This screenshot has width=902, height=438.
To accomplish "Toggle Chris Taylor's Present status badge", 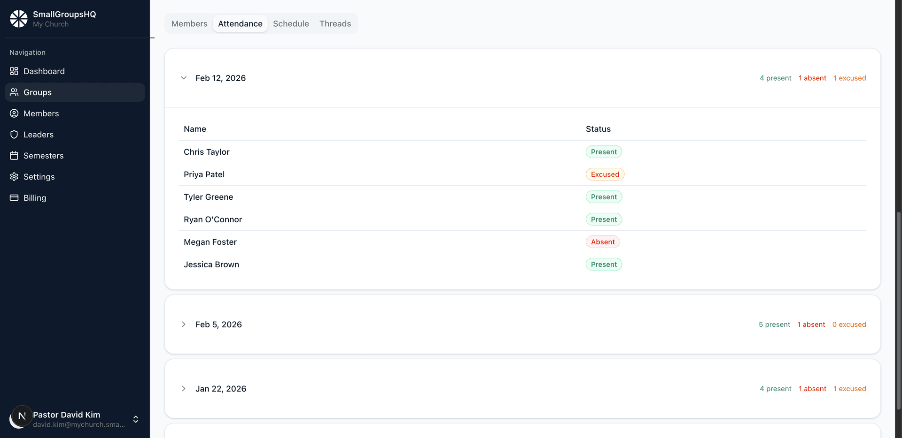I will [604, 151].
